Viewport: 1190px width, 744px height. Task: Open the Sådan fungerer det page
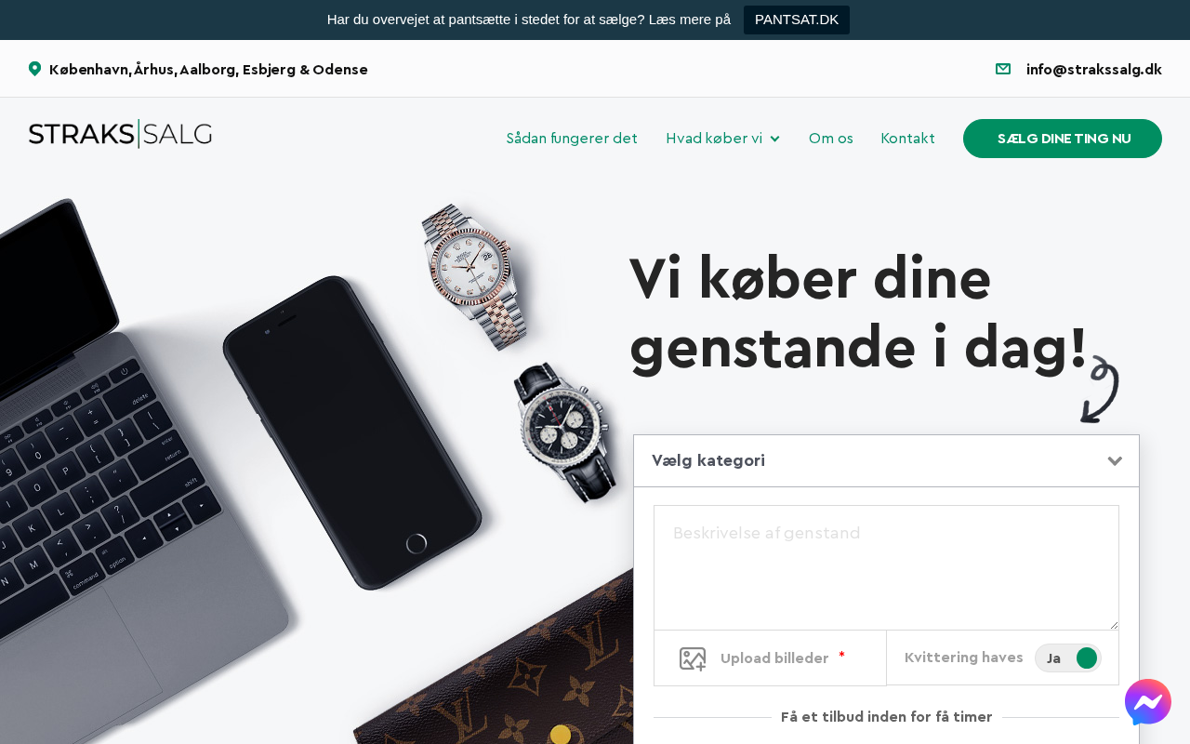[572, 139]
